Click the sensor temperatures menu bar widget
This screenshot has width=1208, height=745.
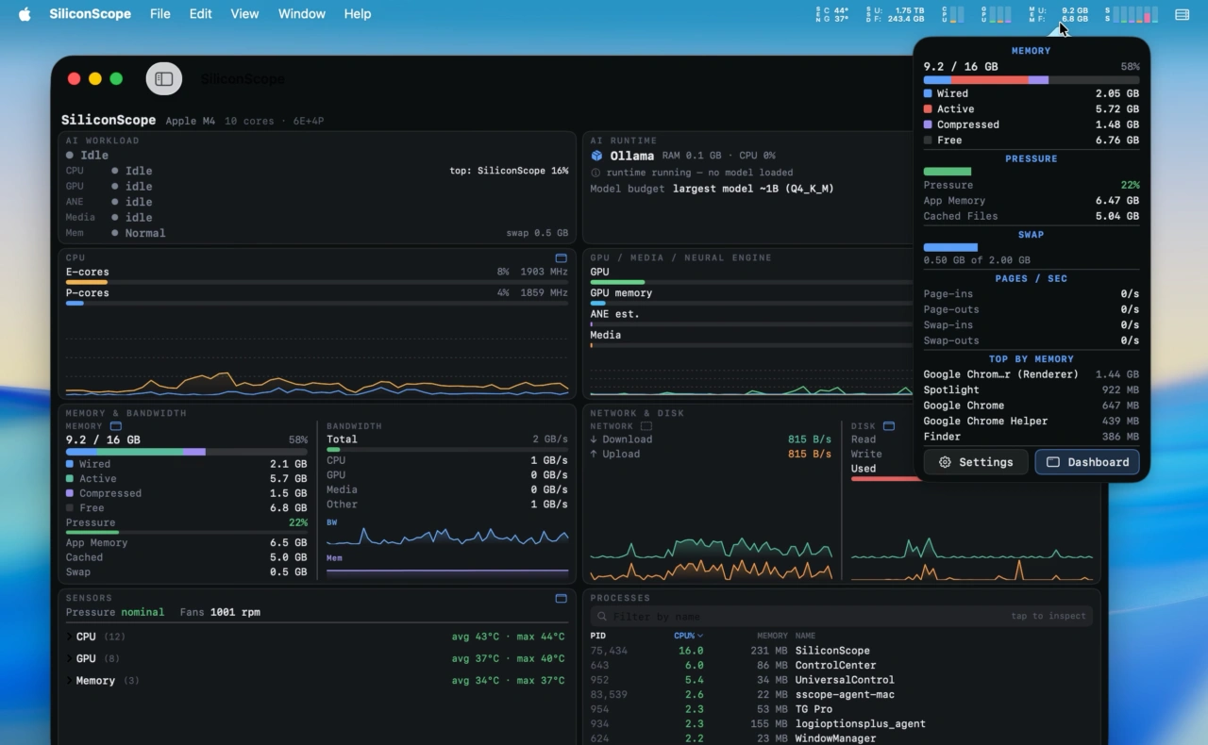tap(832, 14)
